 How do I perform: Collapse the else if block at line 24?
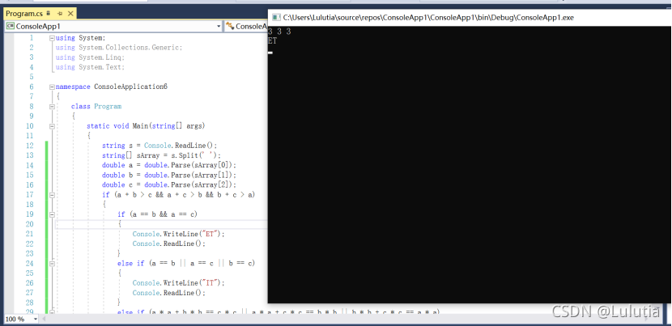coord(52,263)
